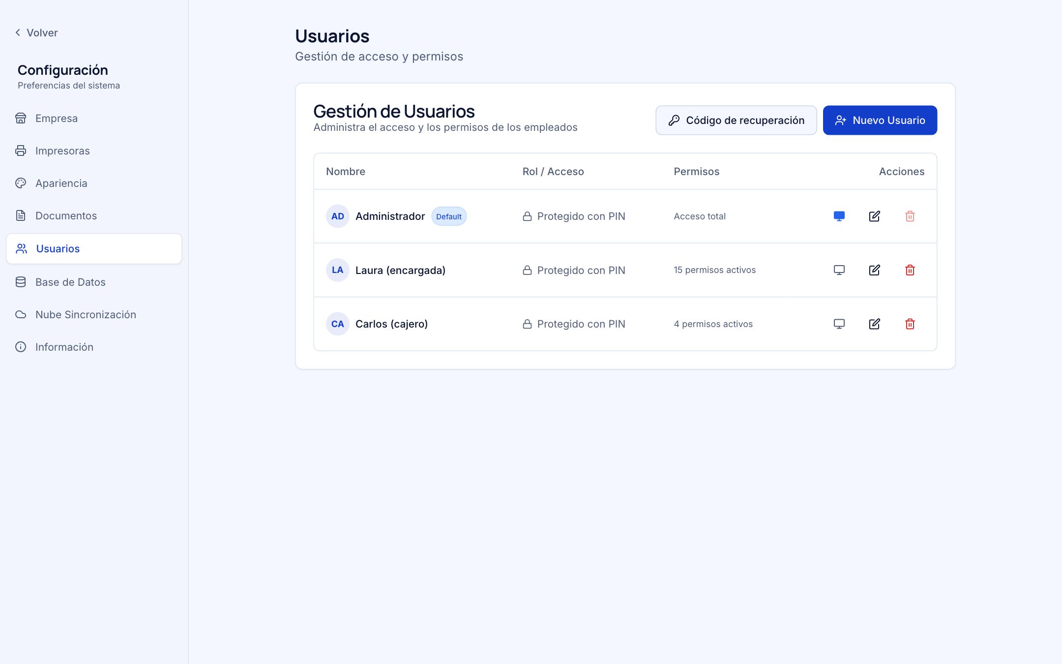This screenshot has width=1062, height=664.
Task: Edit the Administrador user
Action: (x=875, y=216)
